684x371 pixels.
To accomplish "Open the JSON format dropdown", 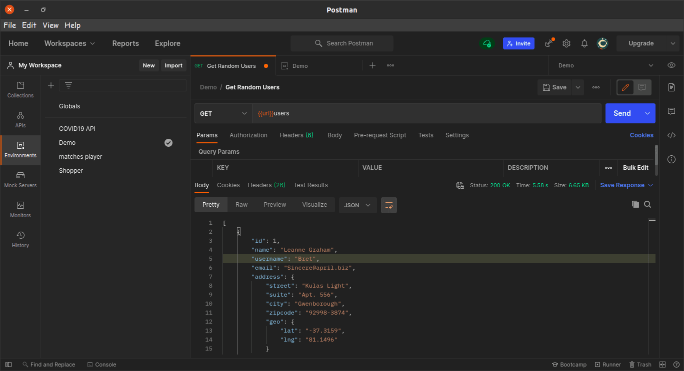I will pos(358,205).
